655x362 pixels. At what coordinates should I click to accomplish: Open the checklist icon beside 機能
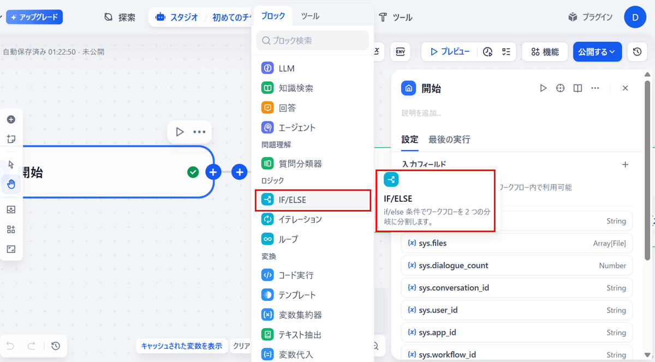click(506, 52)
